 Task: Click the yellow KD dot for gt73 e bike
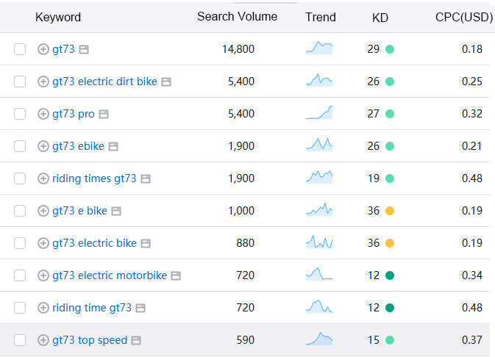pyautogui.click(x=390, y=211)
